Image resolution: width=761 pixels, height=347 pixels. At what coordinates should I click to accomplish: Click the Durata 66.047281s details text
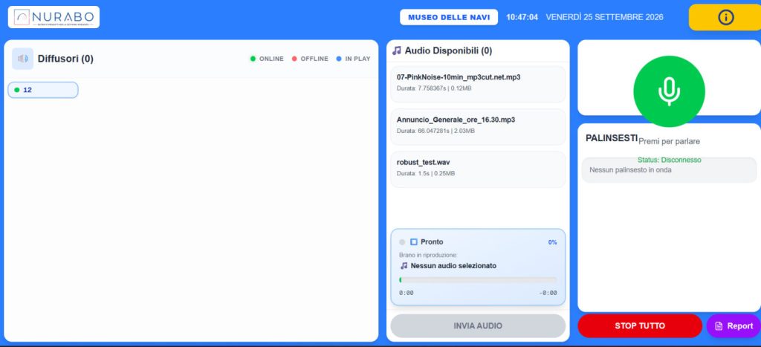[x=435, y=131]
